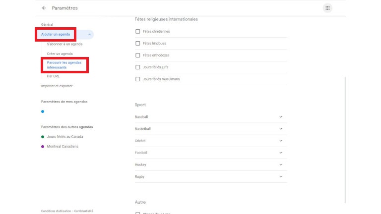Click the Paramètres page title
The image size is (381, 214).
64,8
